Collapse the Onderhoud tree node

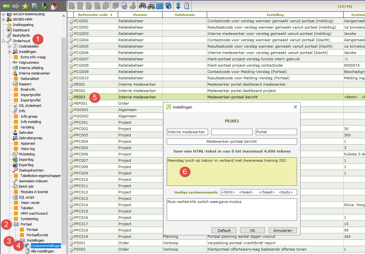3,41
